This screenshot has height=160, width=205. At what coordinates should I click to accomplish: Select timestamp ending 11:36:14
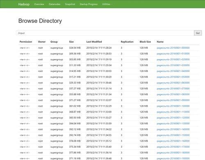[x=99, y=153]
